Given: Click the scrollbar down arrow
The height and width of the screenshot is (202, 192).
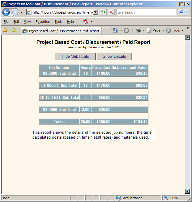Looking at the screenshot, I should (x=188, y=191).
